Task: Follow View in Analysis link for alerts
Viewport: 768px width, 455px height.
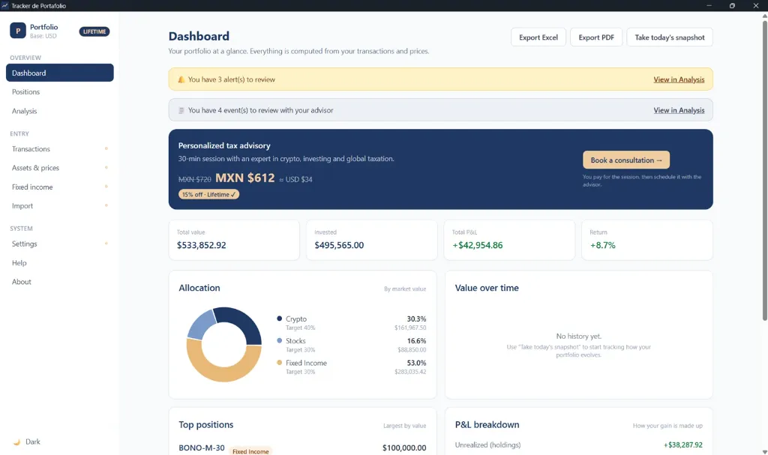Action: click(679, 79)
